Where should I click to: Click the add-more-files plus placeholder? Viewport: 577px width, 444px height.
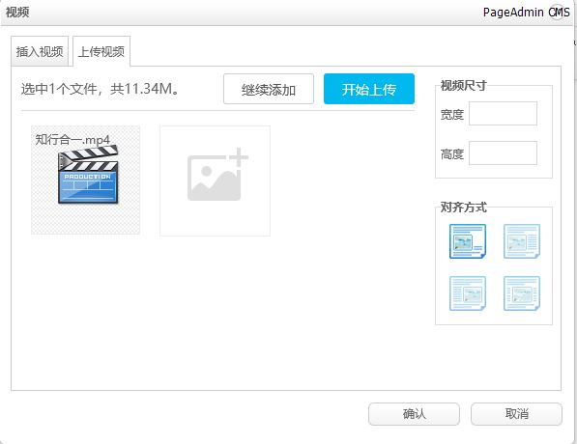pos(215,180)
